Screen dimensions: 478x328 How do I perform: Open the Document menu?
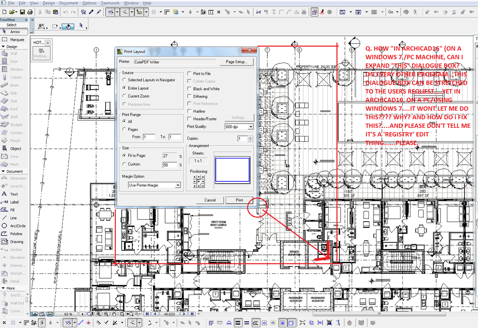coord(68,2)
